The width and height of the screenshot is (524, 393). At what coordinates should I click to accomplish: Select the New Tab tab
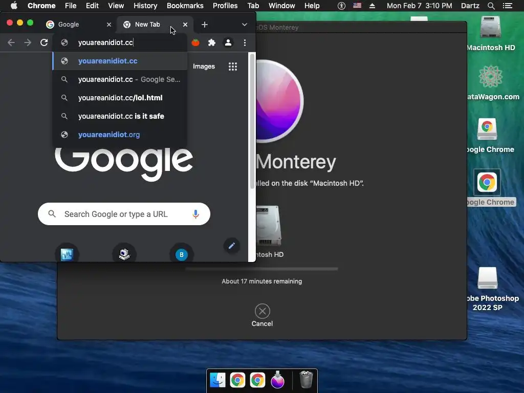click(155, 25)
